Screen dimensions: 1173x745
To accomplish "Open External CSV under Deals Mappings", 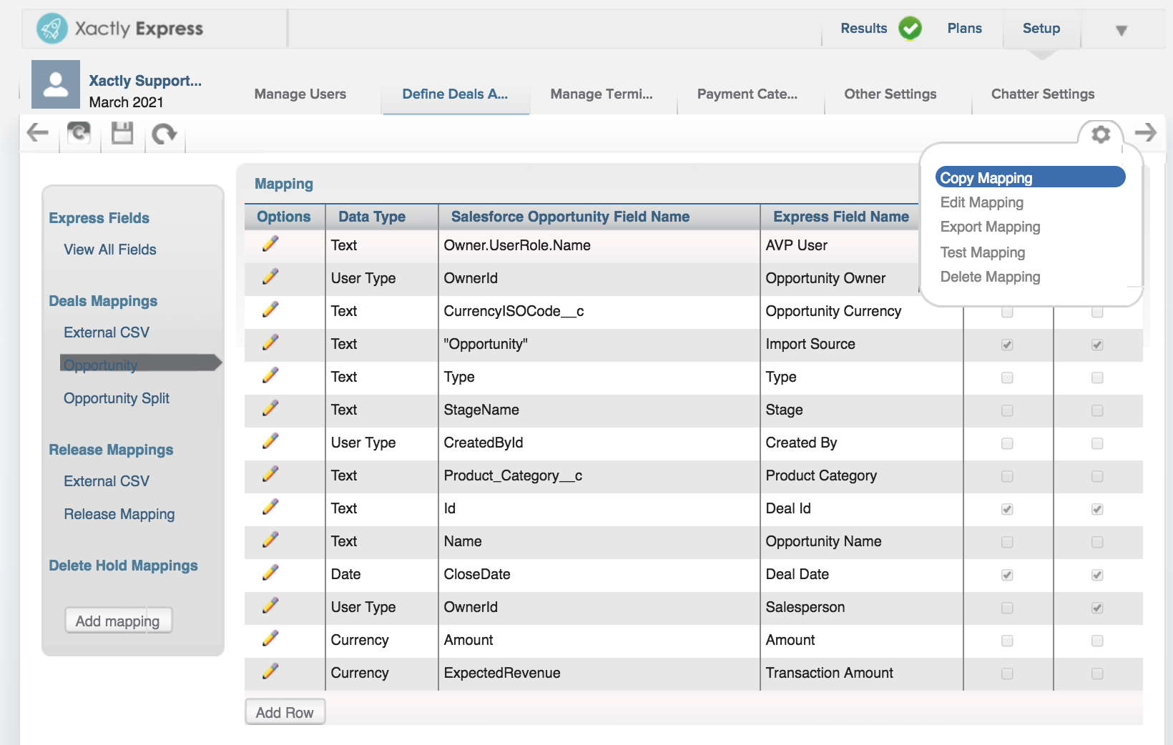I will click(x=107, y=332).
